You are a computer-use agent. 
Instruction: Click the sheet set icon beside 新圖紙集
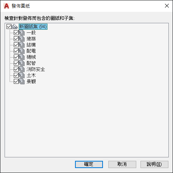tap(15, 27)
